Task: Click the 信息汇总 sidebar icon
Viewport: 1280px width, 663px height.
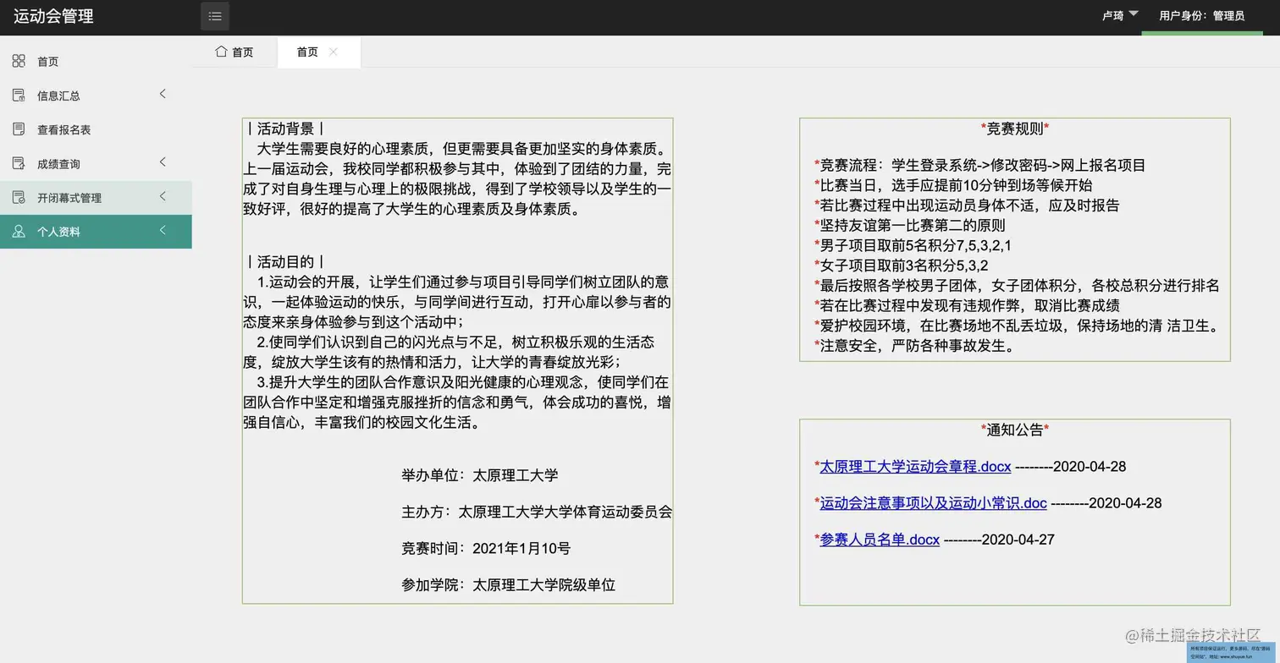Action: pos(19,96)
